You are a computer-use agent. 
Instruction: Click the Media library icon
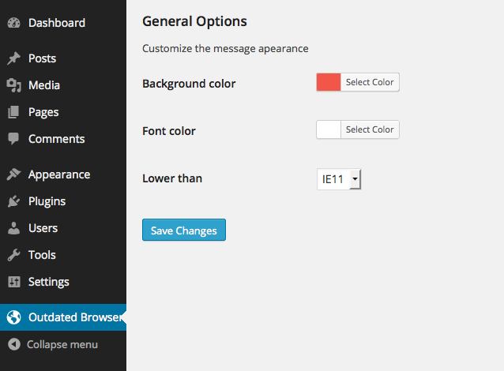[x=13, y=85]
